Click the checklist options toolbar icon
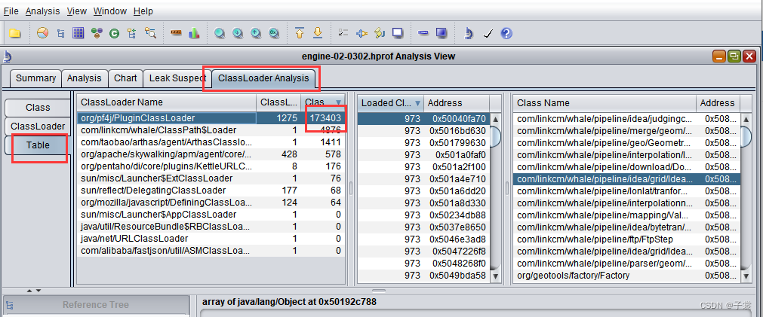The width and height of the screenshot is (763, 317). click(343, 33)
